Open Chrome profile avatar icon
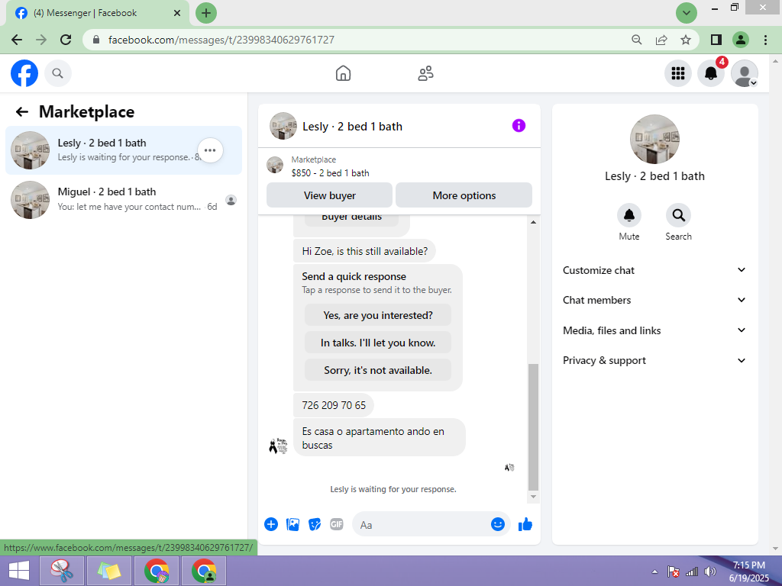 pos(741,40)
